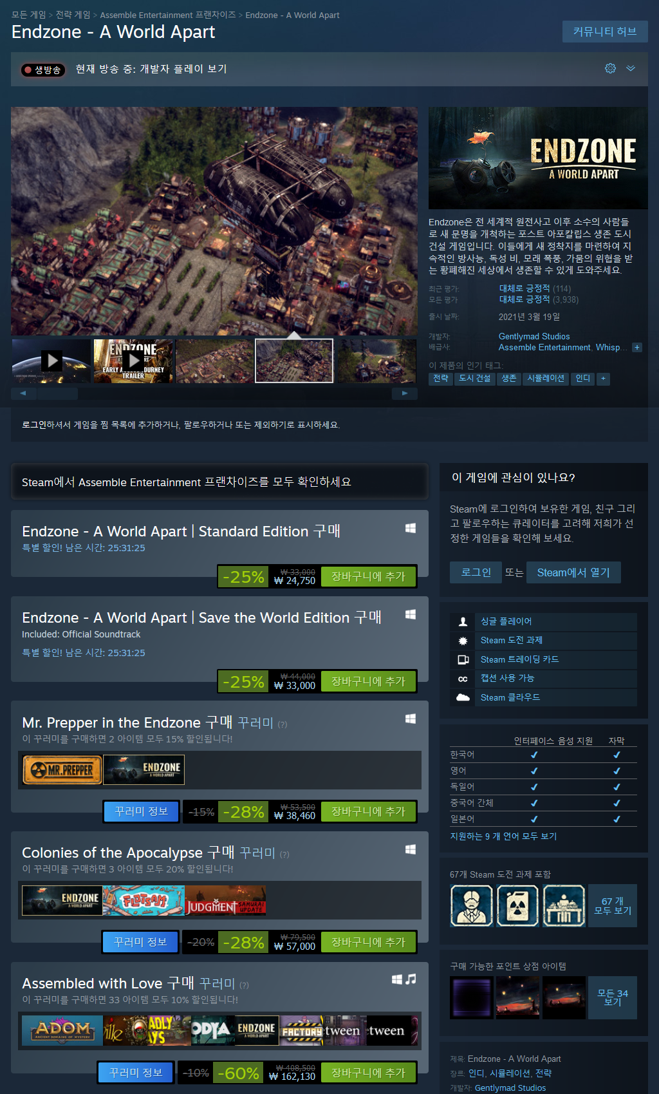Show all 9 supported languages
This screenshot has height=1094, width=659.
(503, 836)
